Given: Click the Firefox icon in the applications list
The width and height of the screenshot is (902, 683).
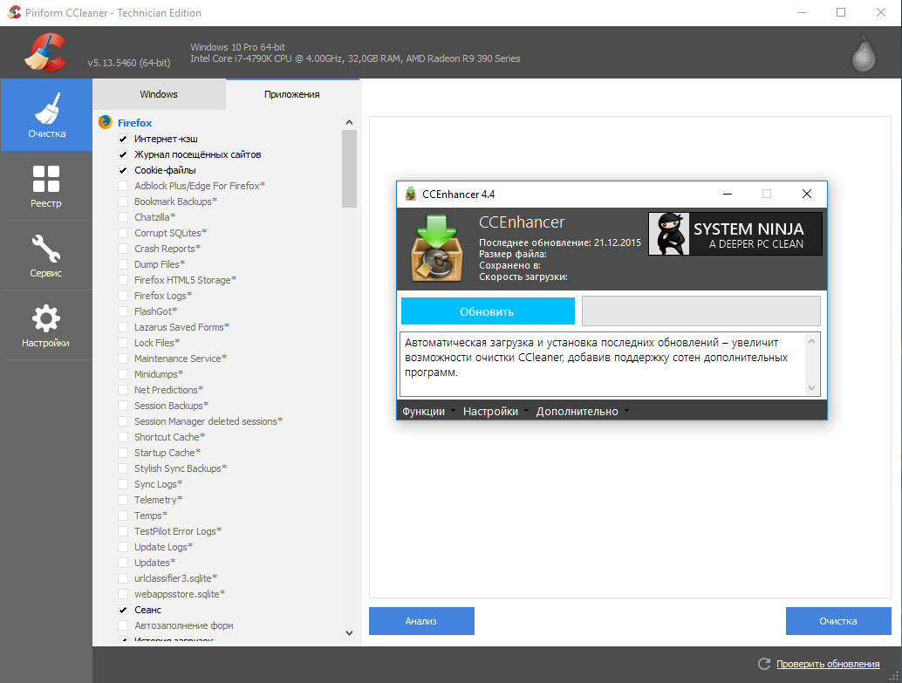Looking at the screenshot, I should (x=106, y=122).
